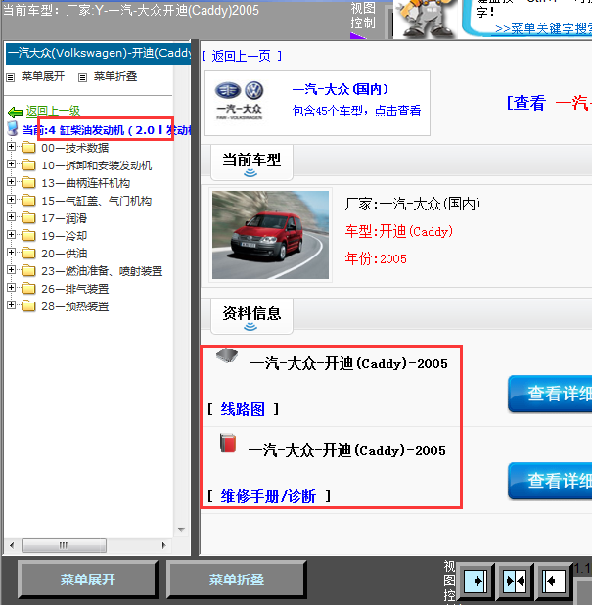Select the 13—曲柄连杆机构 tree label
Viewport: 592px width, 605px height.
coord(85,183)
